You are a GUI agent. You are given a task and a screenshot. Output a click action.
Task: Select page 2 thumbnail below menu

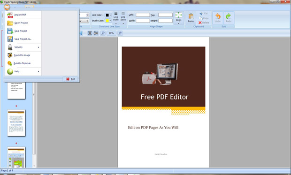(16, 91)
